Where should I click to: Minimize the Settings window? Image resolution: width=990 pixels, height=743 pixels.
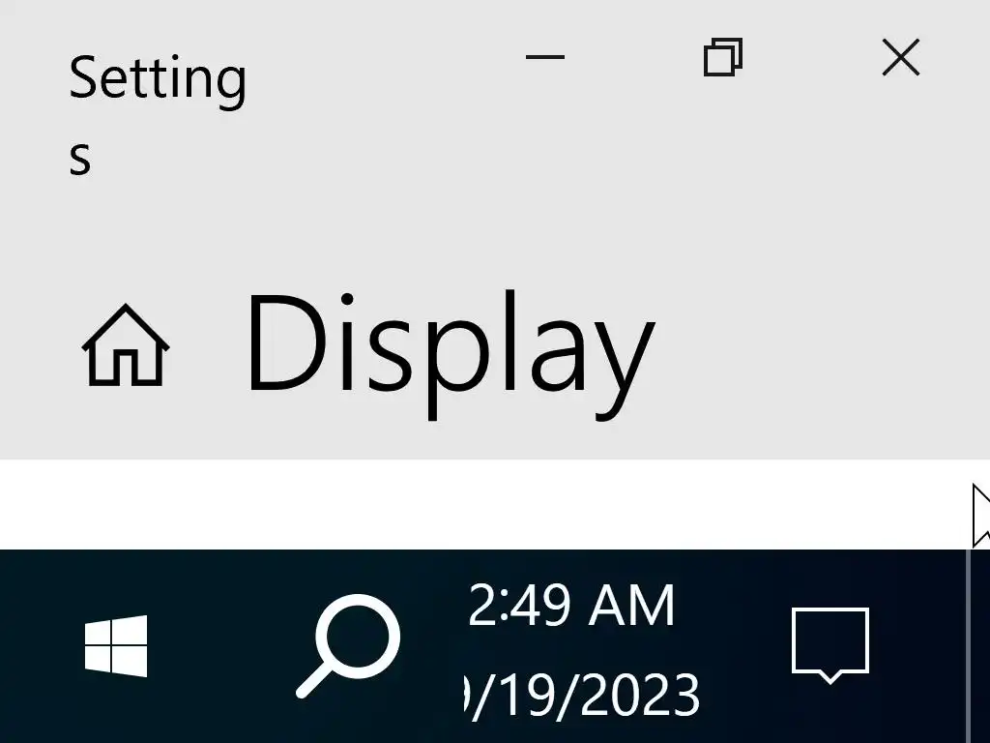545,57
